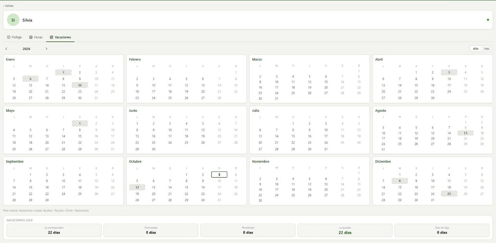Select January 1 holiday in Enero
The height and width of the screenshot is (243, 496).
63,73
